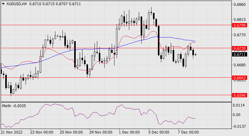Click the 0.0114 value on Marlin scale

pos(239,105)
